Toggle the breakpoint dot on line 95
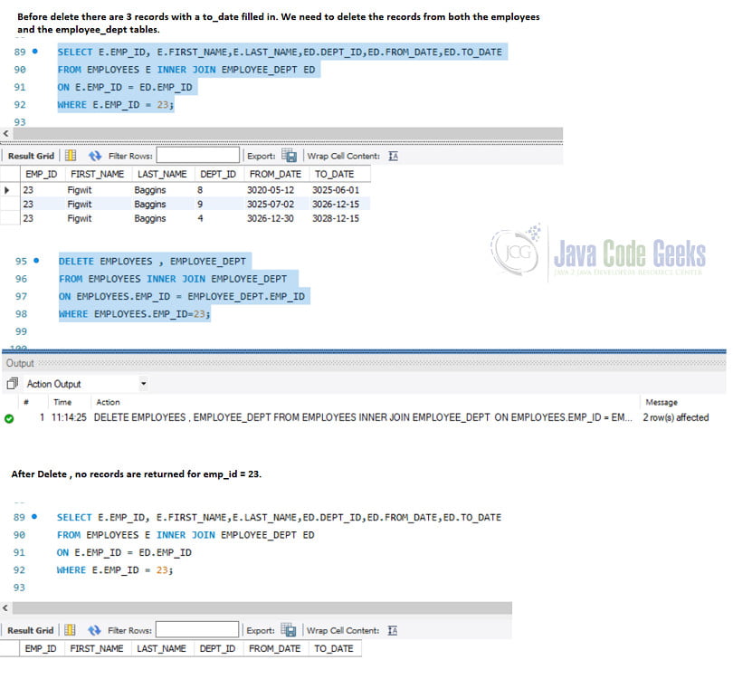This screenshot has width=733, height=698. tap(33, 261)
